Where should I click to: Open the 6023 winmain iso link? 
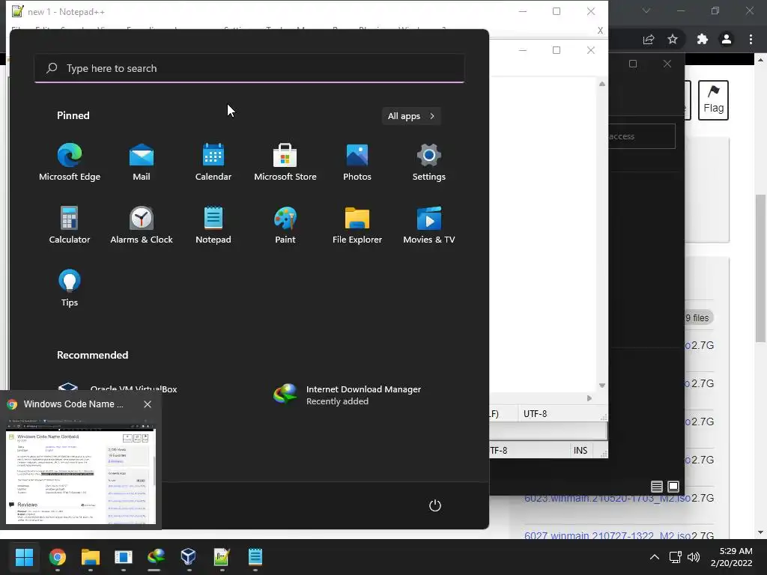[607, 498]
